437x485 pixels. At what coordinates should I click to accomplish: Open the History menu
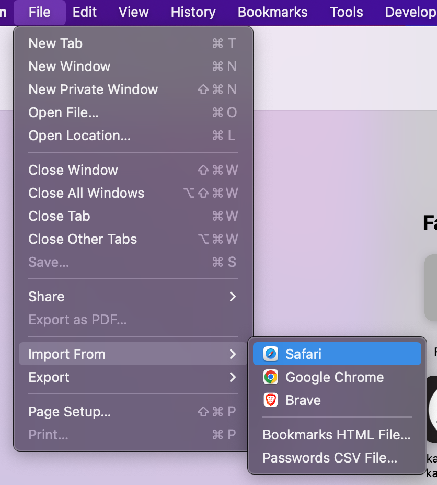192,12
